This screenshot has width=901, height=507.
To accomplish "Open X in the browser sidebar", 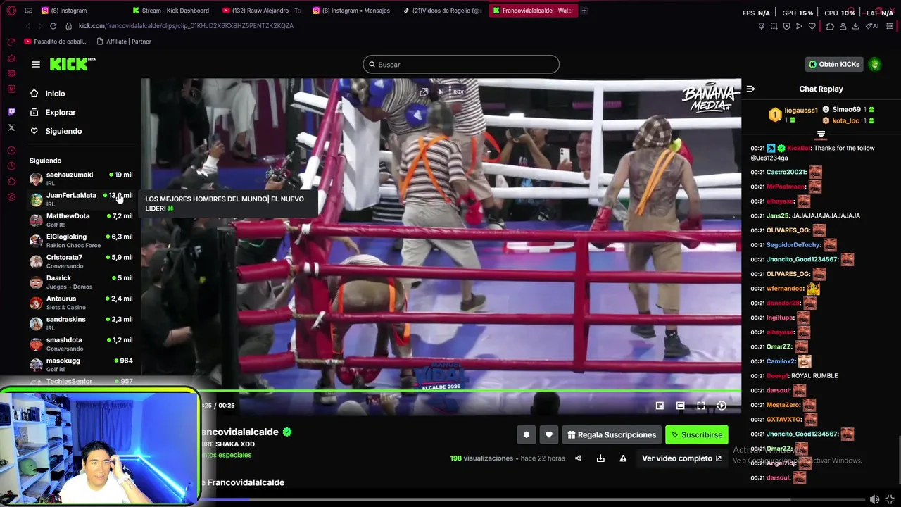I will coord(11,127).
